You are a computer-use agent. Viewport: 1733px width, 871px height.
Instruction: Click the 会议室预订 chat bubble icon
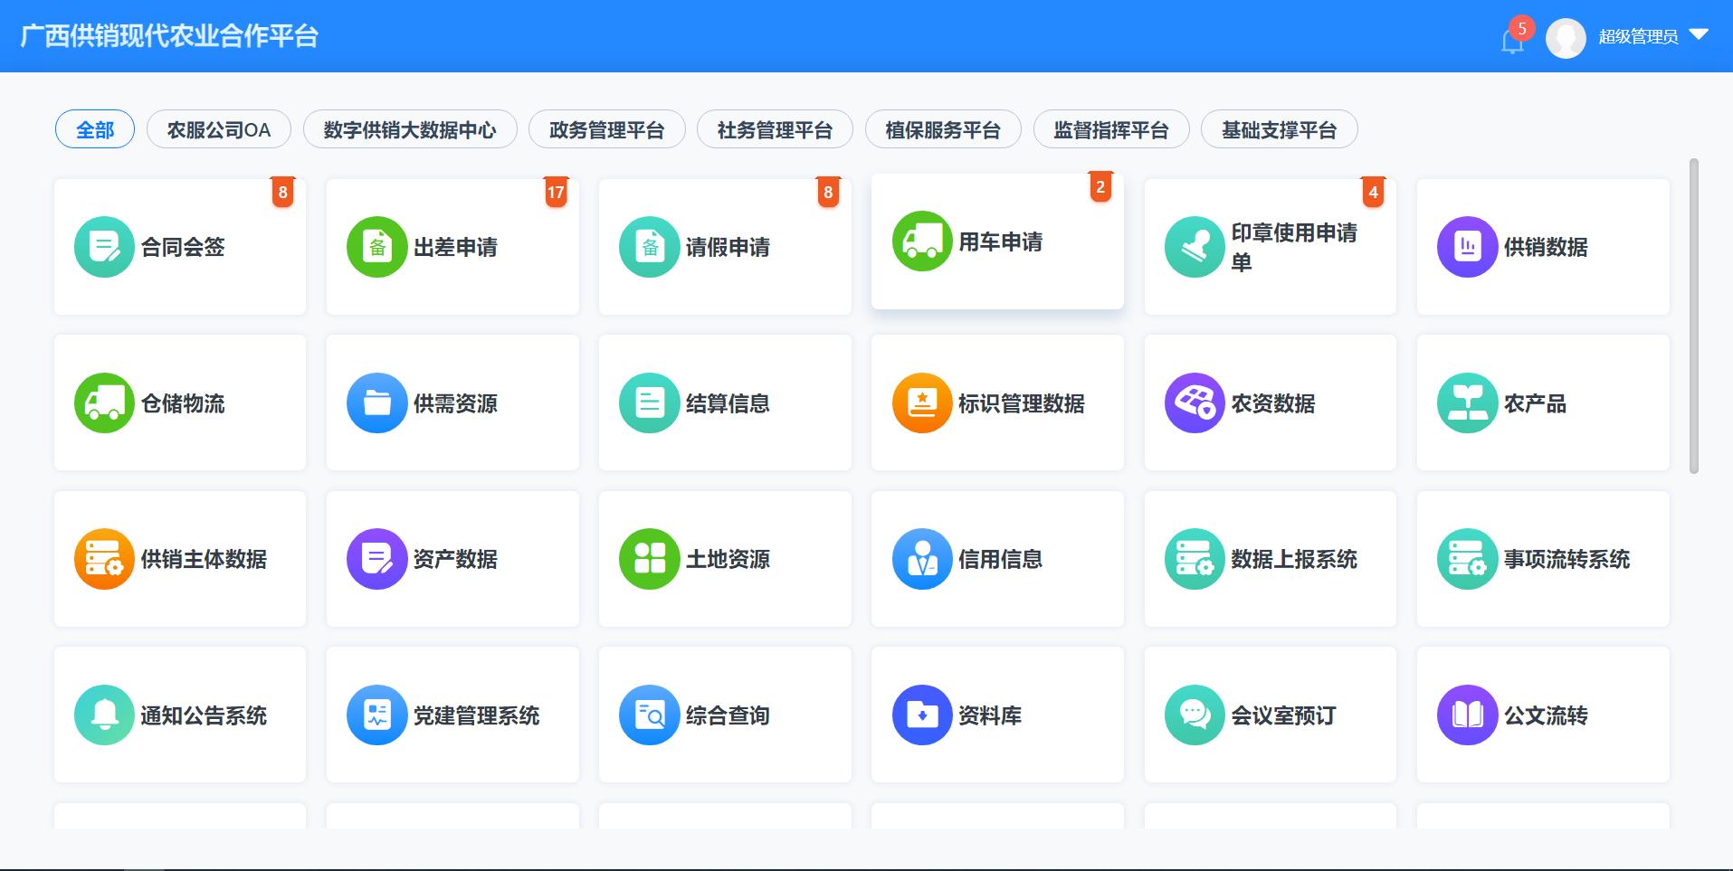tap(1195, 715)
